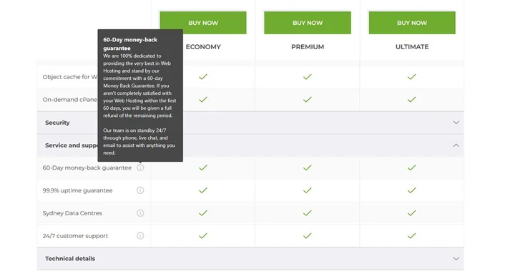Click info icon beside 60-Day money-back guarantee

point(140,168)
